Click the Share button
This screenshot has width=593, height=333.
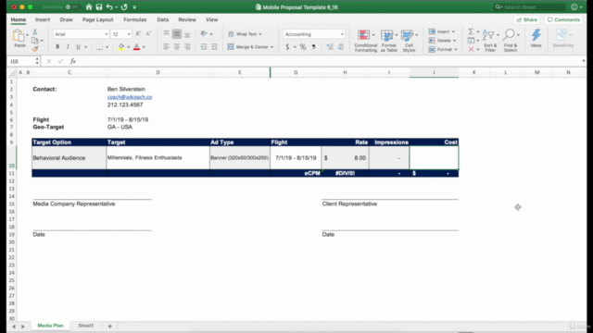[x=526, y=19]
